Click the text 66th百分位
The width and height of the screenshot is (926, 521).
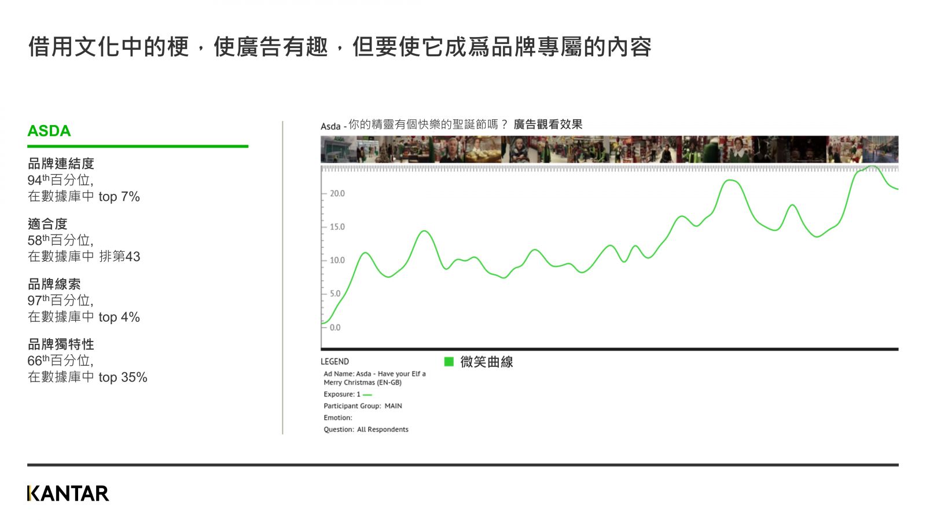click(60, 361)
